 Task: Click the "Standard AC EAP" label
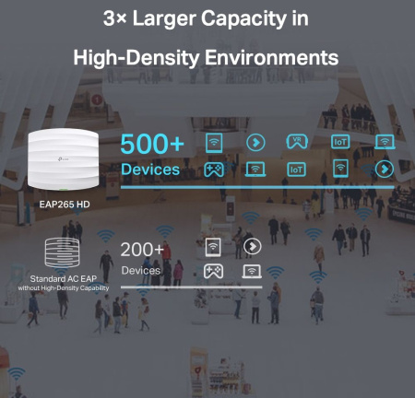(64, 278)
